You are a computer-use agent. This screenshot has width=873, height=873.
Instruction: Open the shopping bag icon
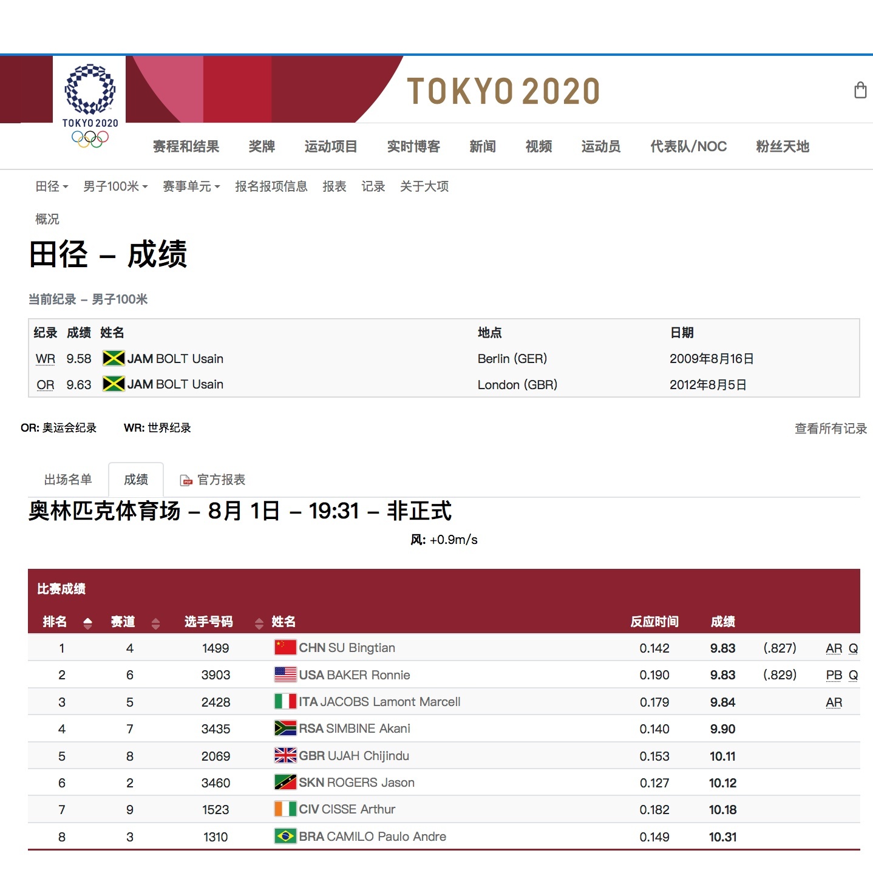[860, 90]
